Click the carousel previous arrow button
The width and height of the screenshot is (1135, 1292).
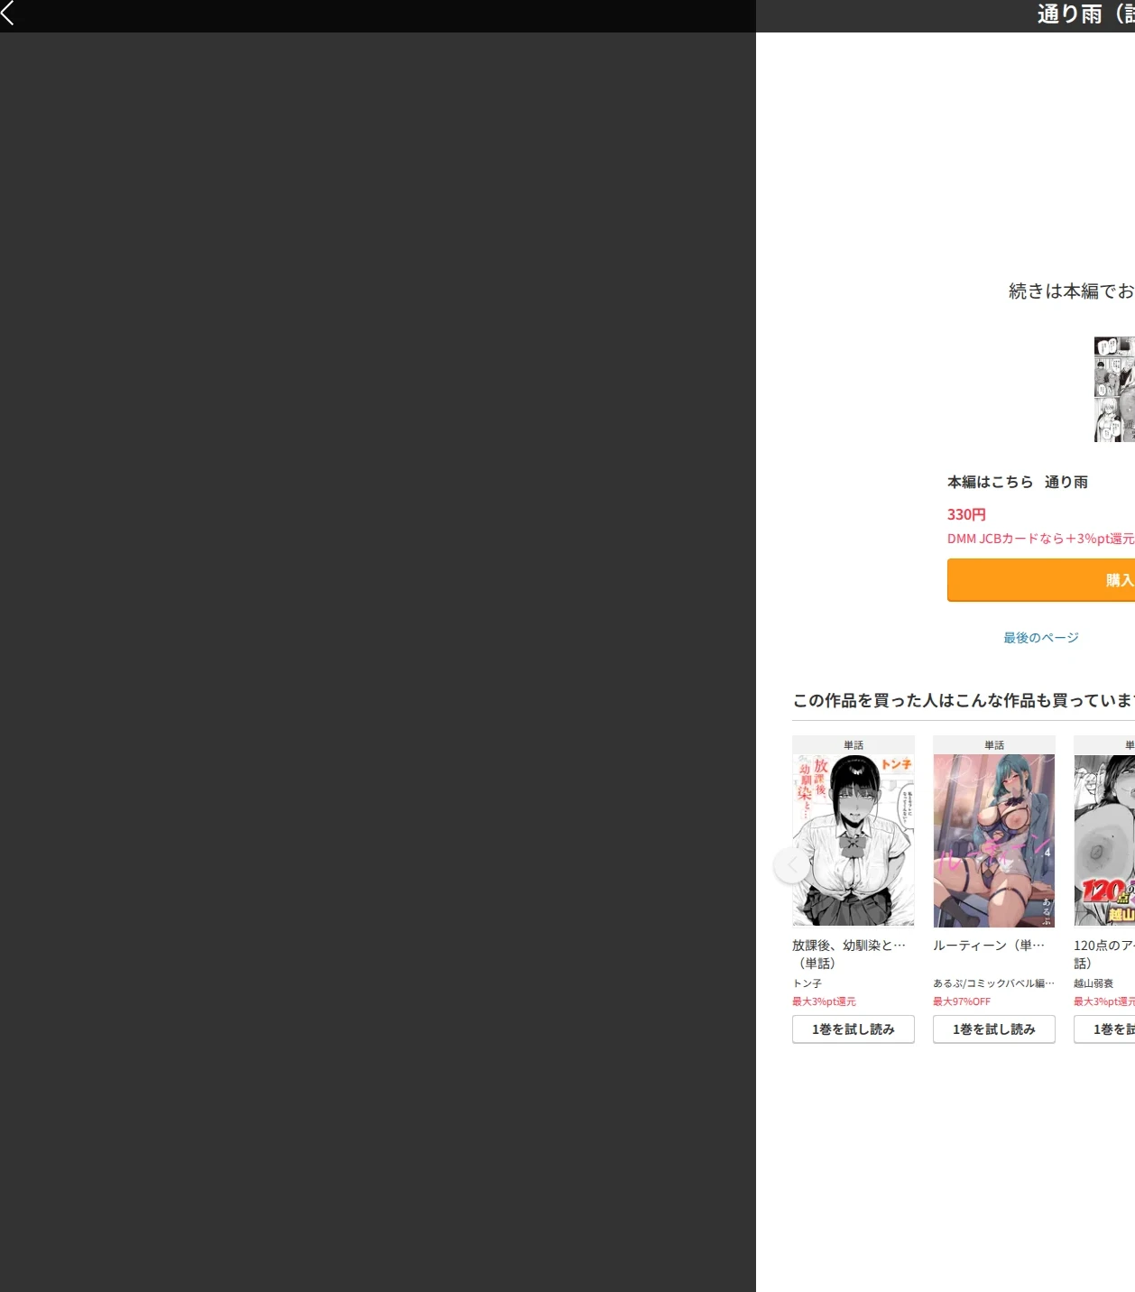791,865
